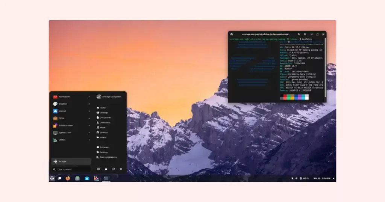The height and width of the screenshot is (202, 385).
Task: Click the lock screen padlock icon
Action: click(106, 169)
